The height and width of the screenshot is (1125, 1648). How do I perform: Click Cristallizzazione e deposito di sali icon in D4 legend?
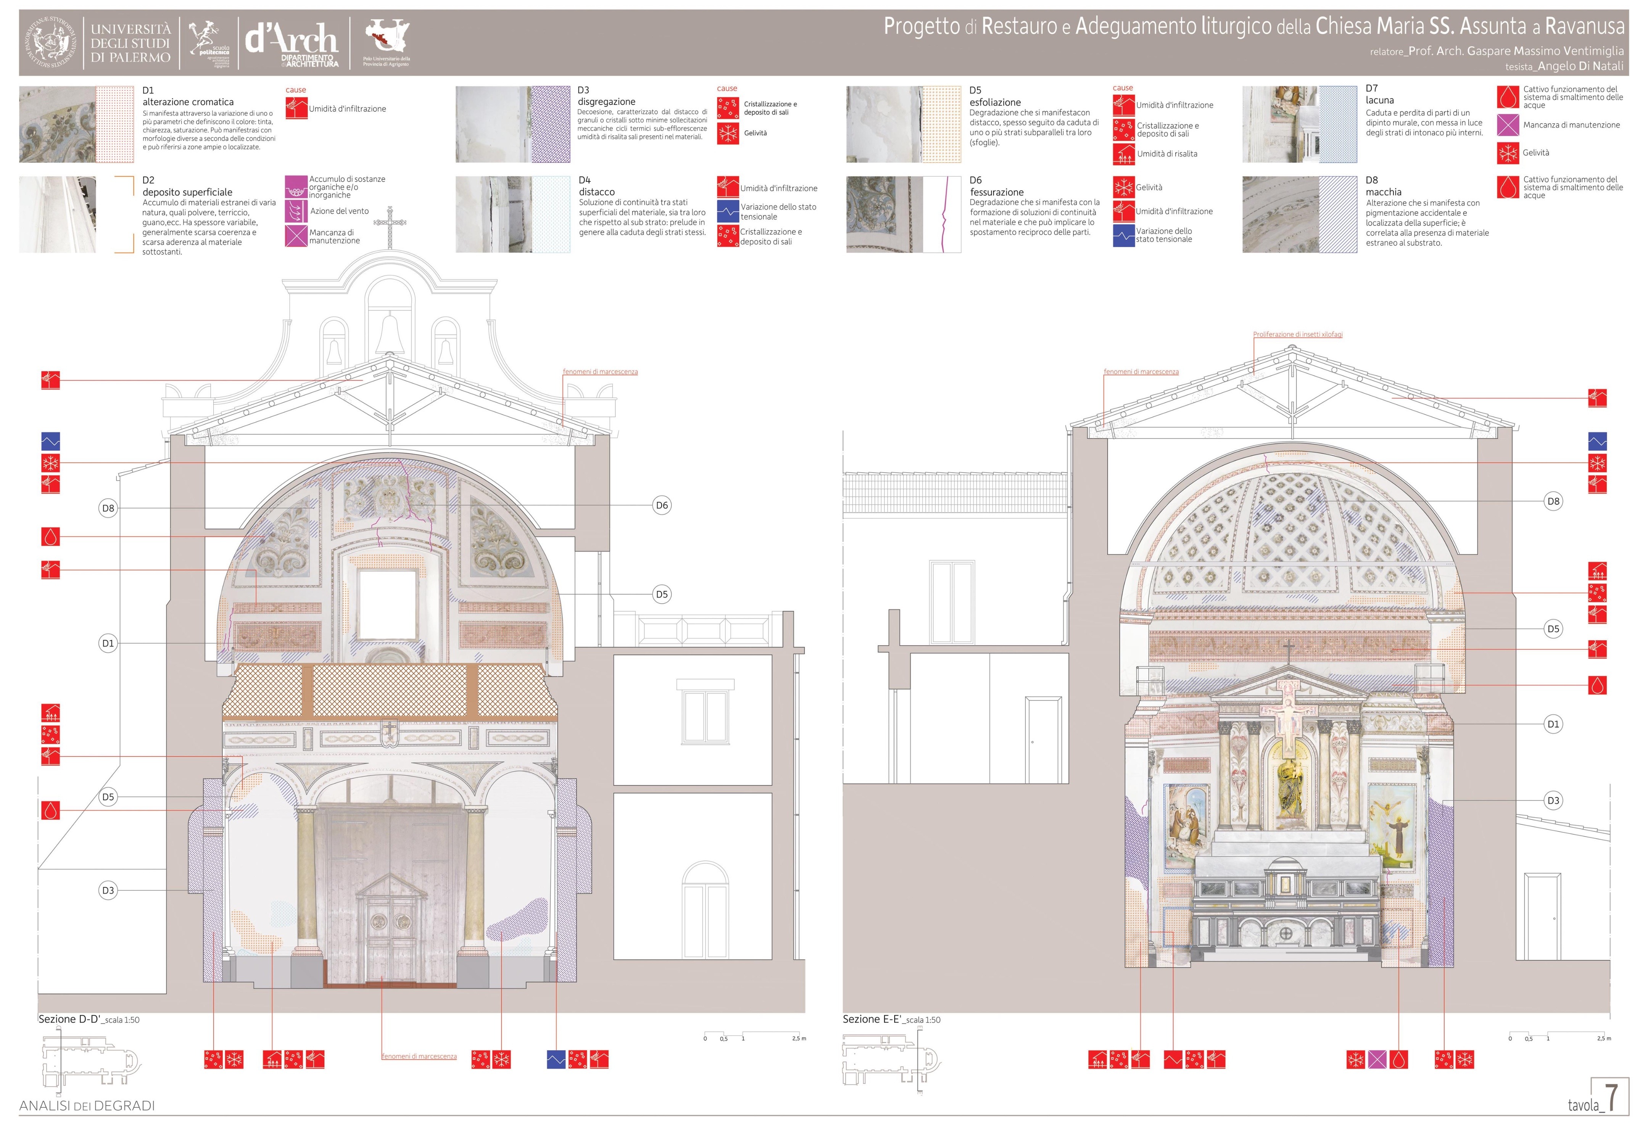727,236
